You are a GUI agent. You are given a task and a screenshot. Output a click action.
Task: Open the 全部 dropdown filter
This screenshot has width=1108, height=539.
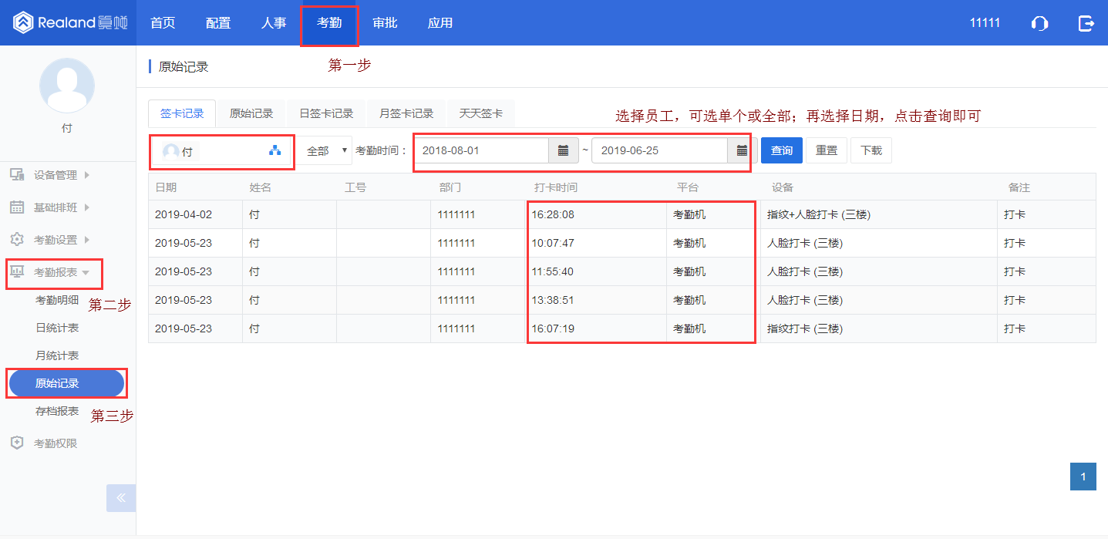click(325, 151)
